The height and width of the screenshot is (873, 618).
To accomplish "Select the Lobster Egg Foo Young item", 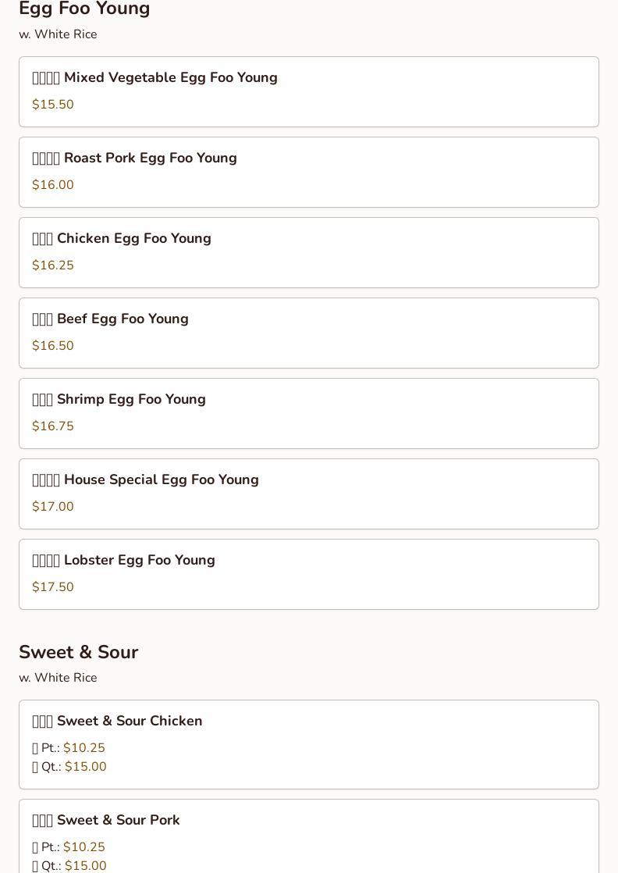I will [139, 560].
